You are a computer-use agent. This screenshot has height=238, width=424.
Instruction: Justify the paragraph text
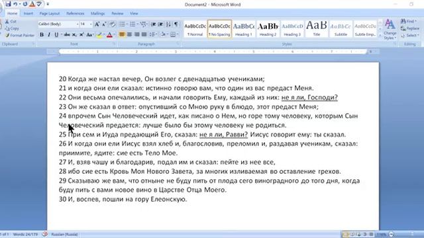point(144,34)
